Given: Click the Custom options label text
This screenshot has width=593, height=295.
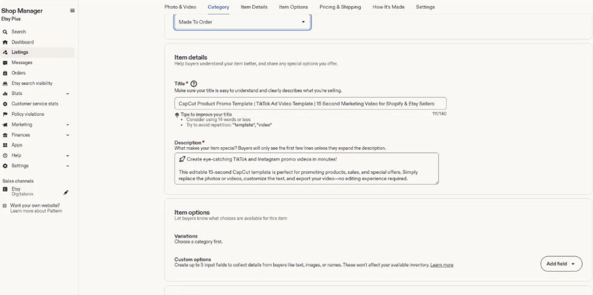Looking at the screenshot, I should point(193,260).
